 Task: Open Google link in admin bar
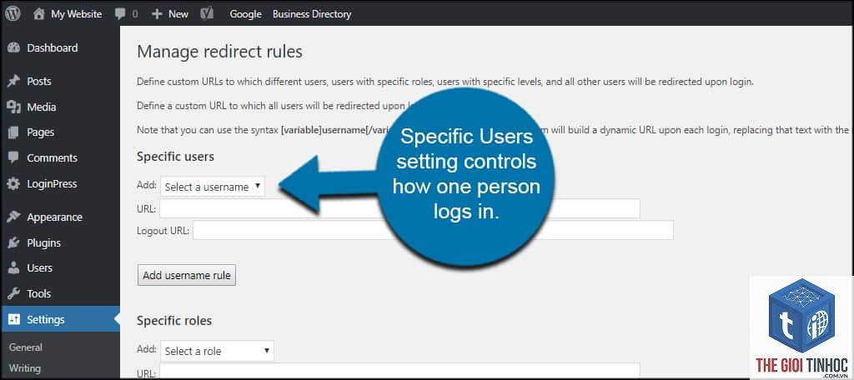point(246,14)
